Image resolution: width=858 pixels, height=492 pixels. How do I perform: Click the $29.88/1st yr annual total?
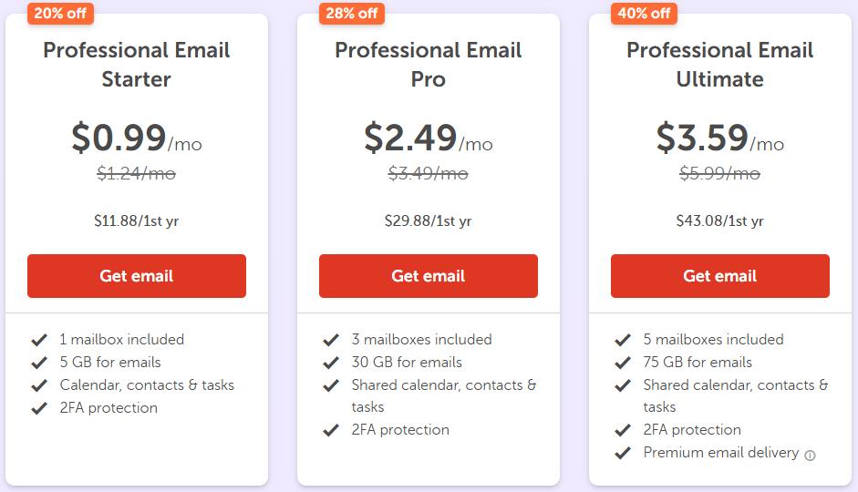coord(429,220)
